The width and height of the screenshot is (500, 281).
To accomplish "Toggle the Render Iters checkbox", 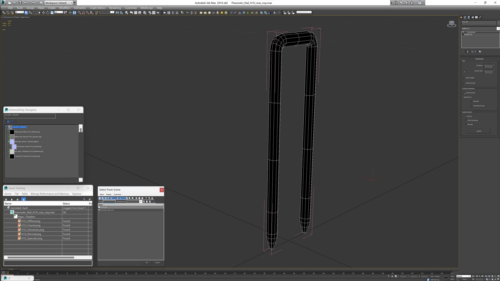I will 464,72.
